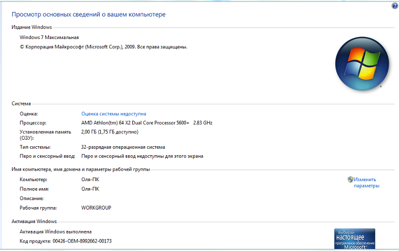Click the page title Просмотр основных сведений
Viewport: 399px width, 251px height.
tap(88, 14)
